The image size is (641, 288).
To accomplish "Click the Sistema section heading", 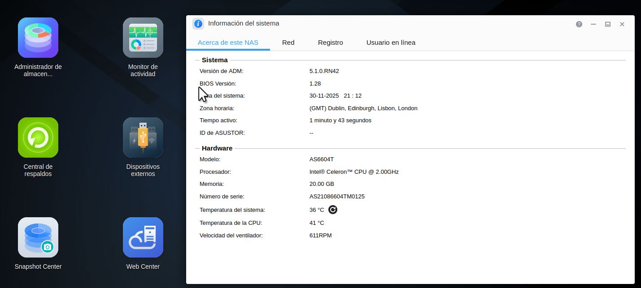I will (214, 60).
